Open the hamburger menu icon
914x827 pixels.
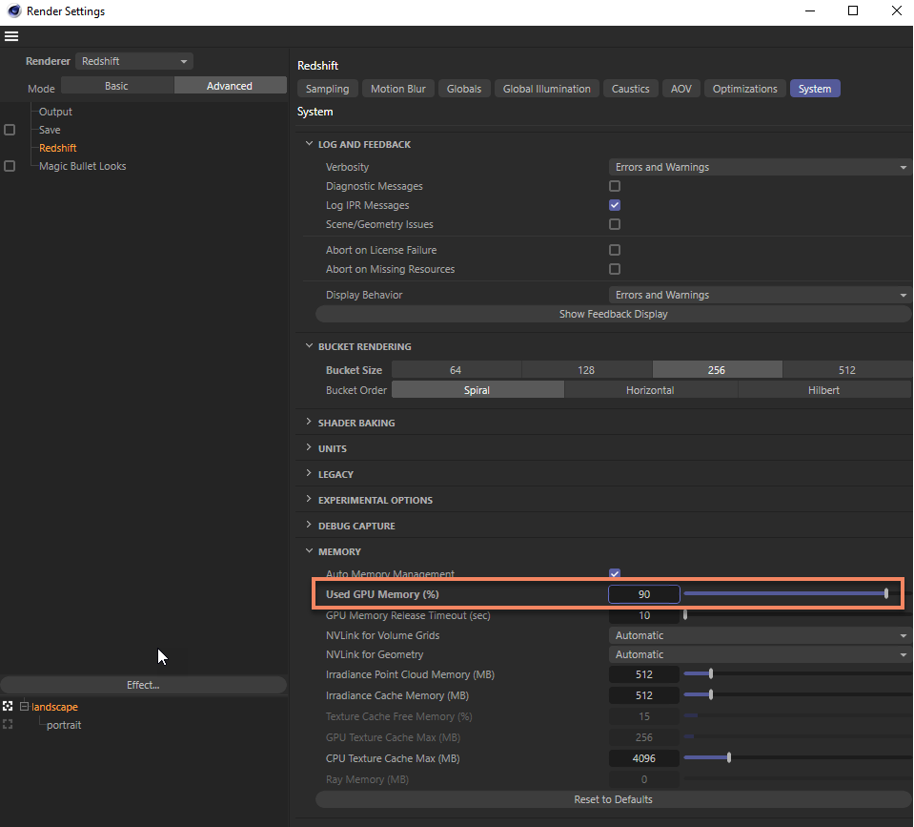coord(11,37)
